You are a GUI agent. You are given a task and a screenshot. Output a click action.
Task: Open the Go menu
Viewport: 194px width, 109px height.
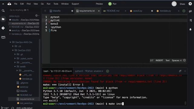(42, 4)
